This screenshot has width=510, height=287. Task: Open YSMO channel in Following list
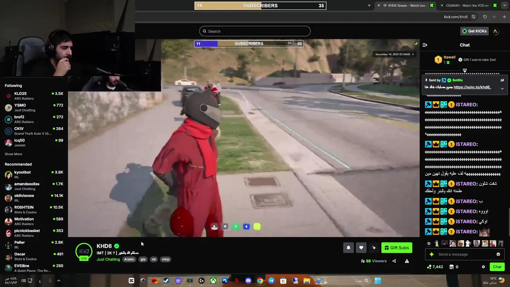[34, 108]
